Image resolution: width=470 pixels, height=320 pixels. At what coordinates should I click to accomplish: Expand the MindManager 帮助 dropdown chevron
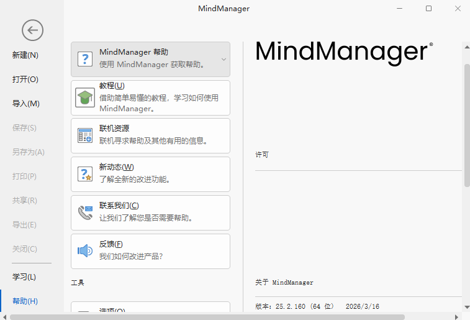tap(224, 60)
